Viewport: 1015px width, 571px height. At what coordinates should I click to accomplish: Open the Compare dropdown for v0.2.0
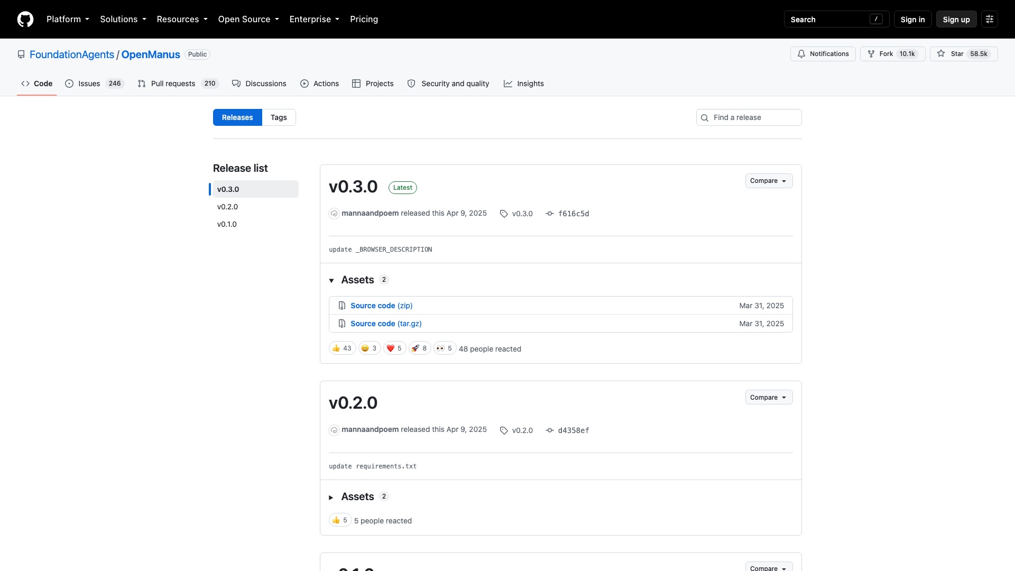769,398
